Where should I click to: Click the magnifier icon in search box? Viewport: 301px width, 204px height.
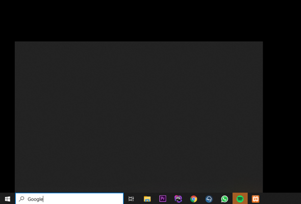tap(22, 199)
